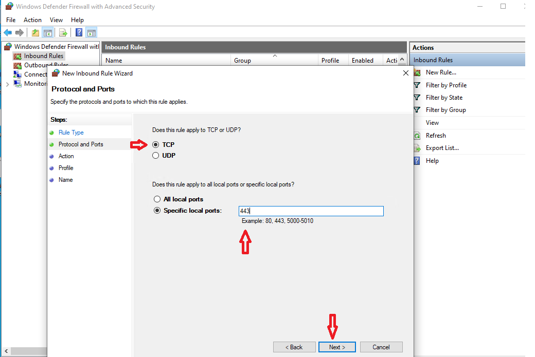Screen dimensions: 535x357
Task: Click the New Rule icon in Actions pane
Action: coord(417,72)
